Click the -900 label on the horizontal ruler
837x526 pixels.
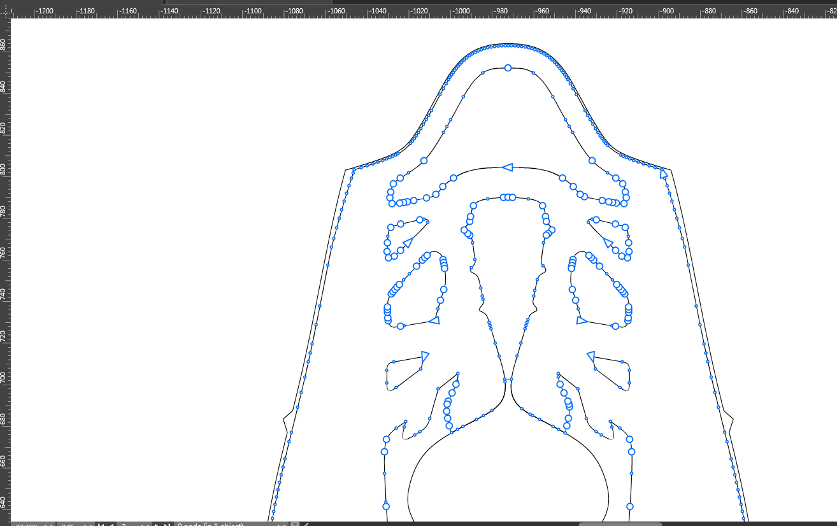tap(667, 11)
